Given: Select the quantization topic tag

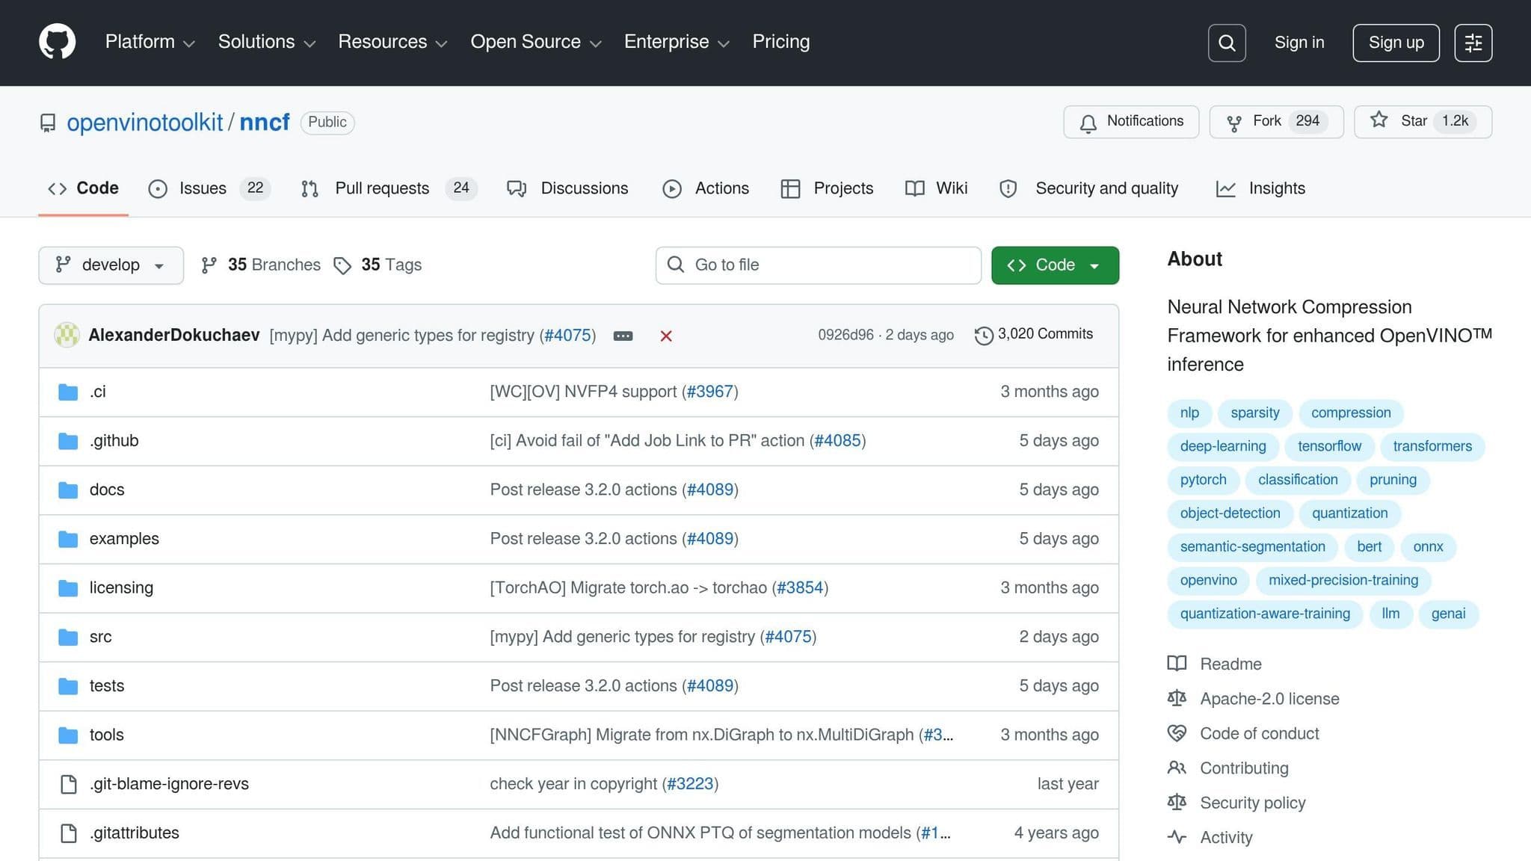Looking at the screenshot, I should click(1349, 513).
